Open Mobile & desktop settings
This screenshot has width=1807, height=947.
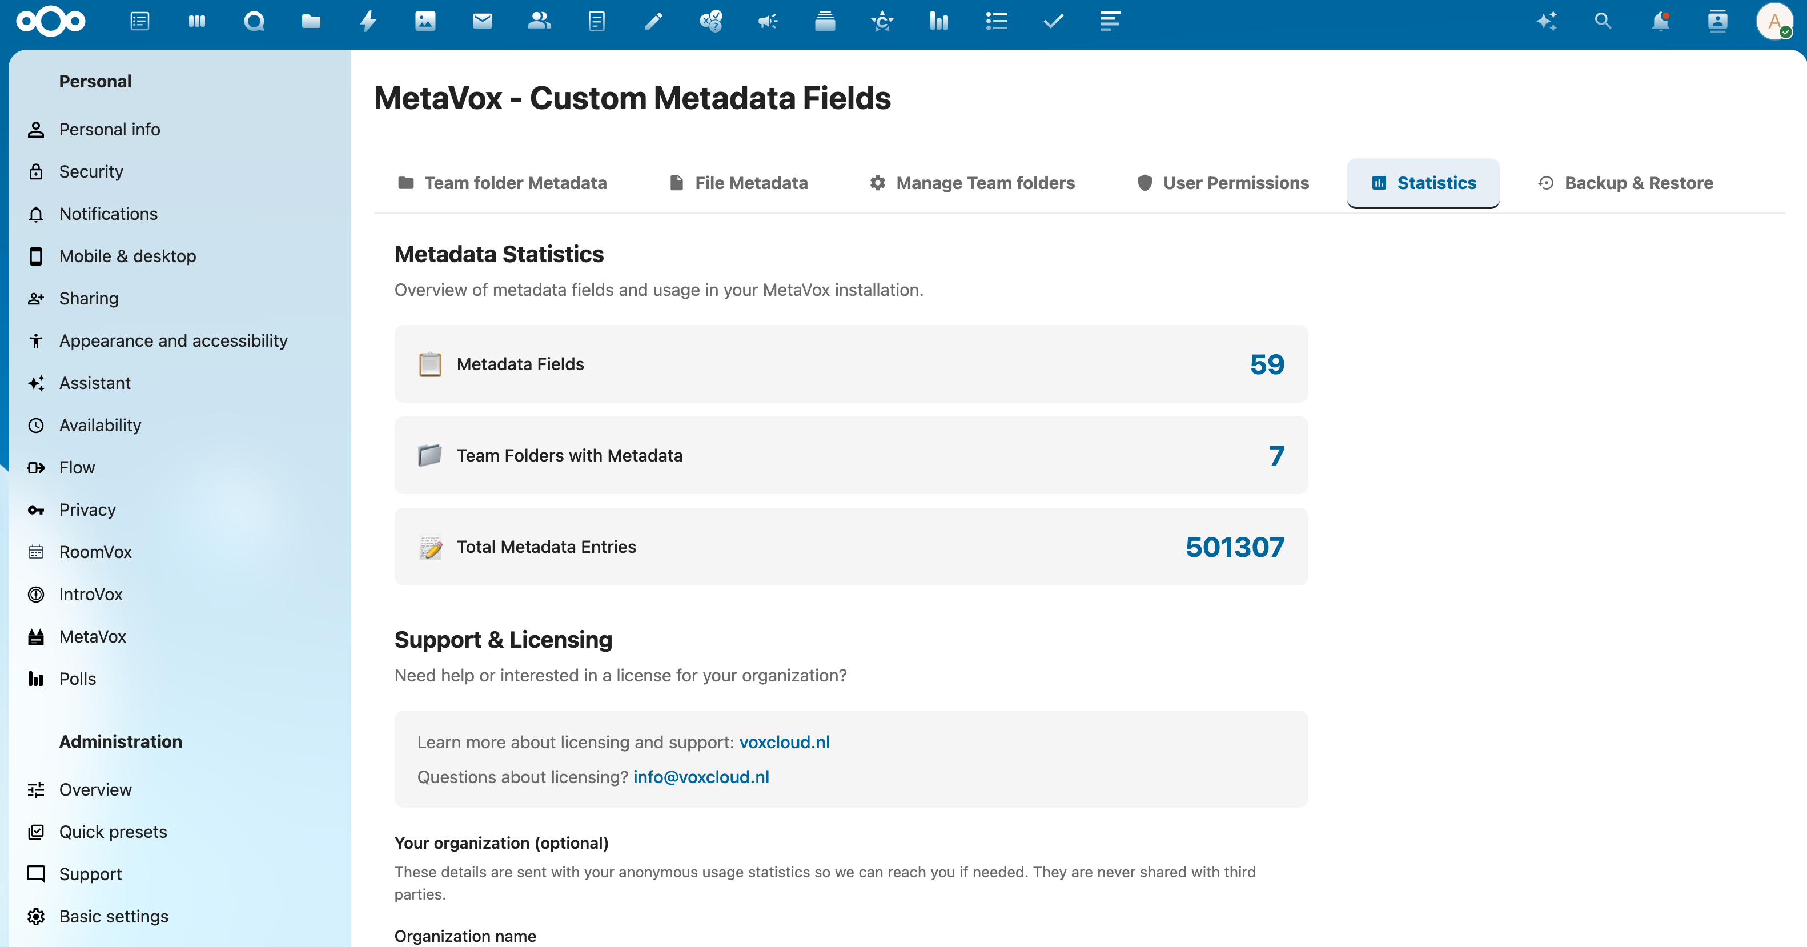pyautogui.click(x=179, y=256)
